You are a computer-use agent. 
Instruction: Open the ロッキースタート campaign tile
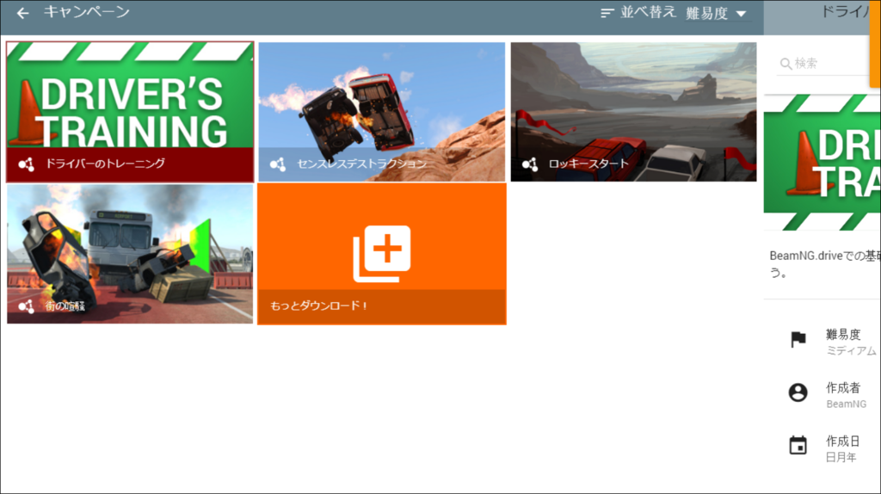coord(633,112)
